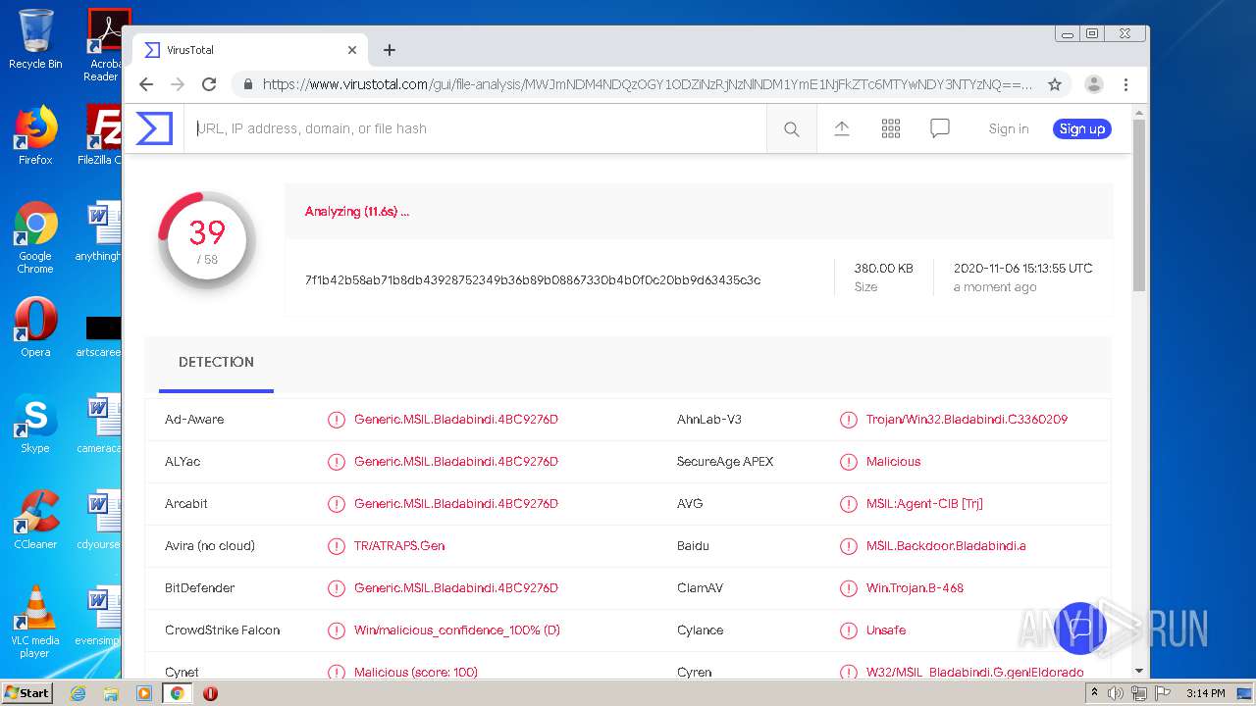
Task: Click the 39 / 58 detection score gauge
Action: 207,240
